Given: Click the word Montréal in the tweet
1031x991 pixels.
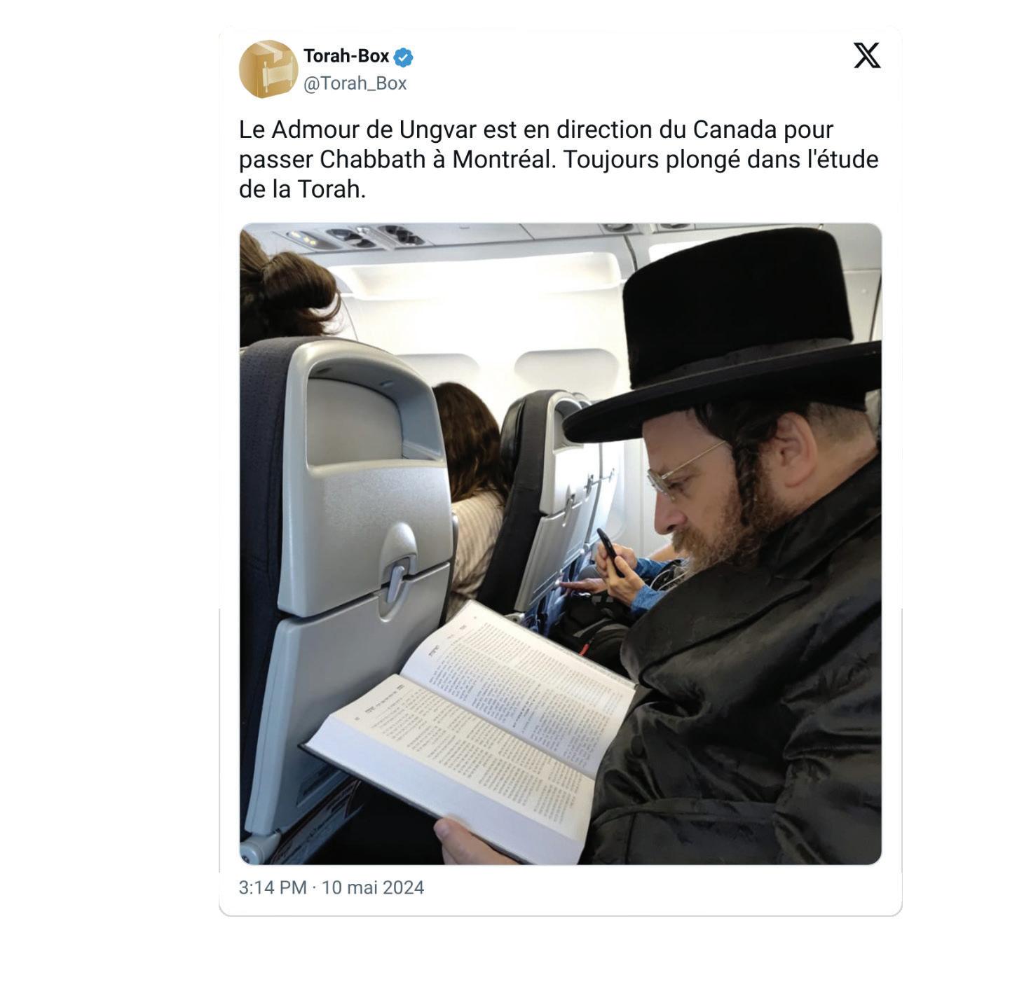Looking at the screenshot, I should [x=503, y=160].
